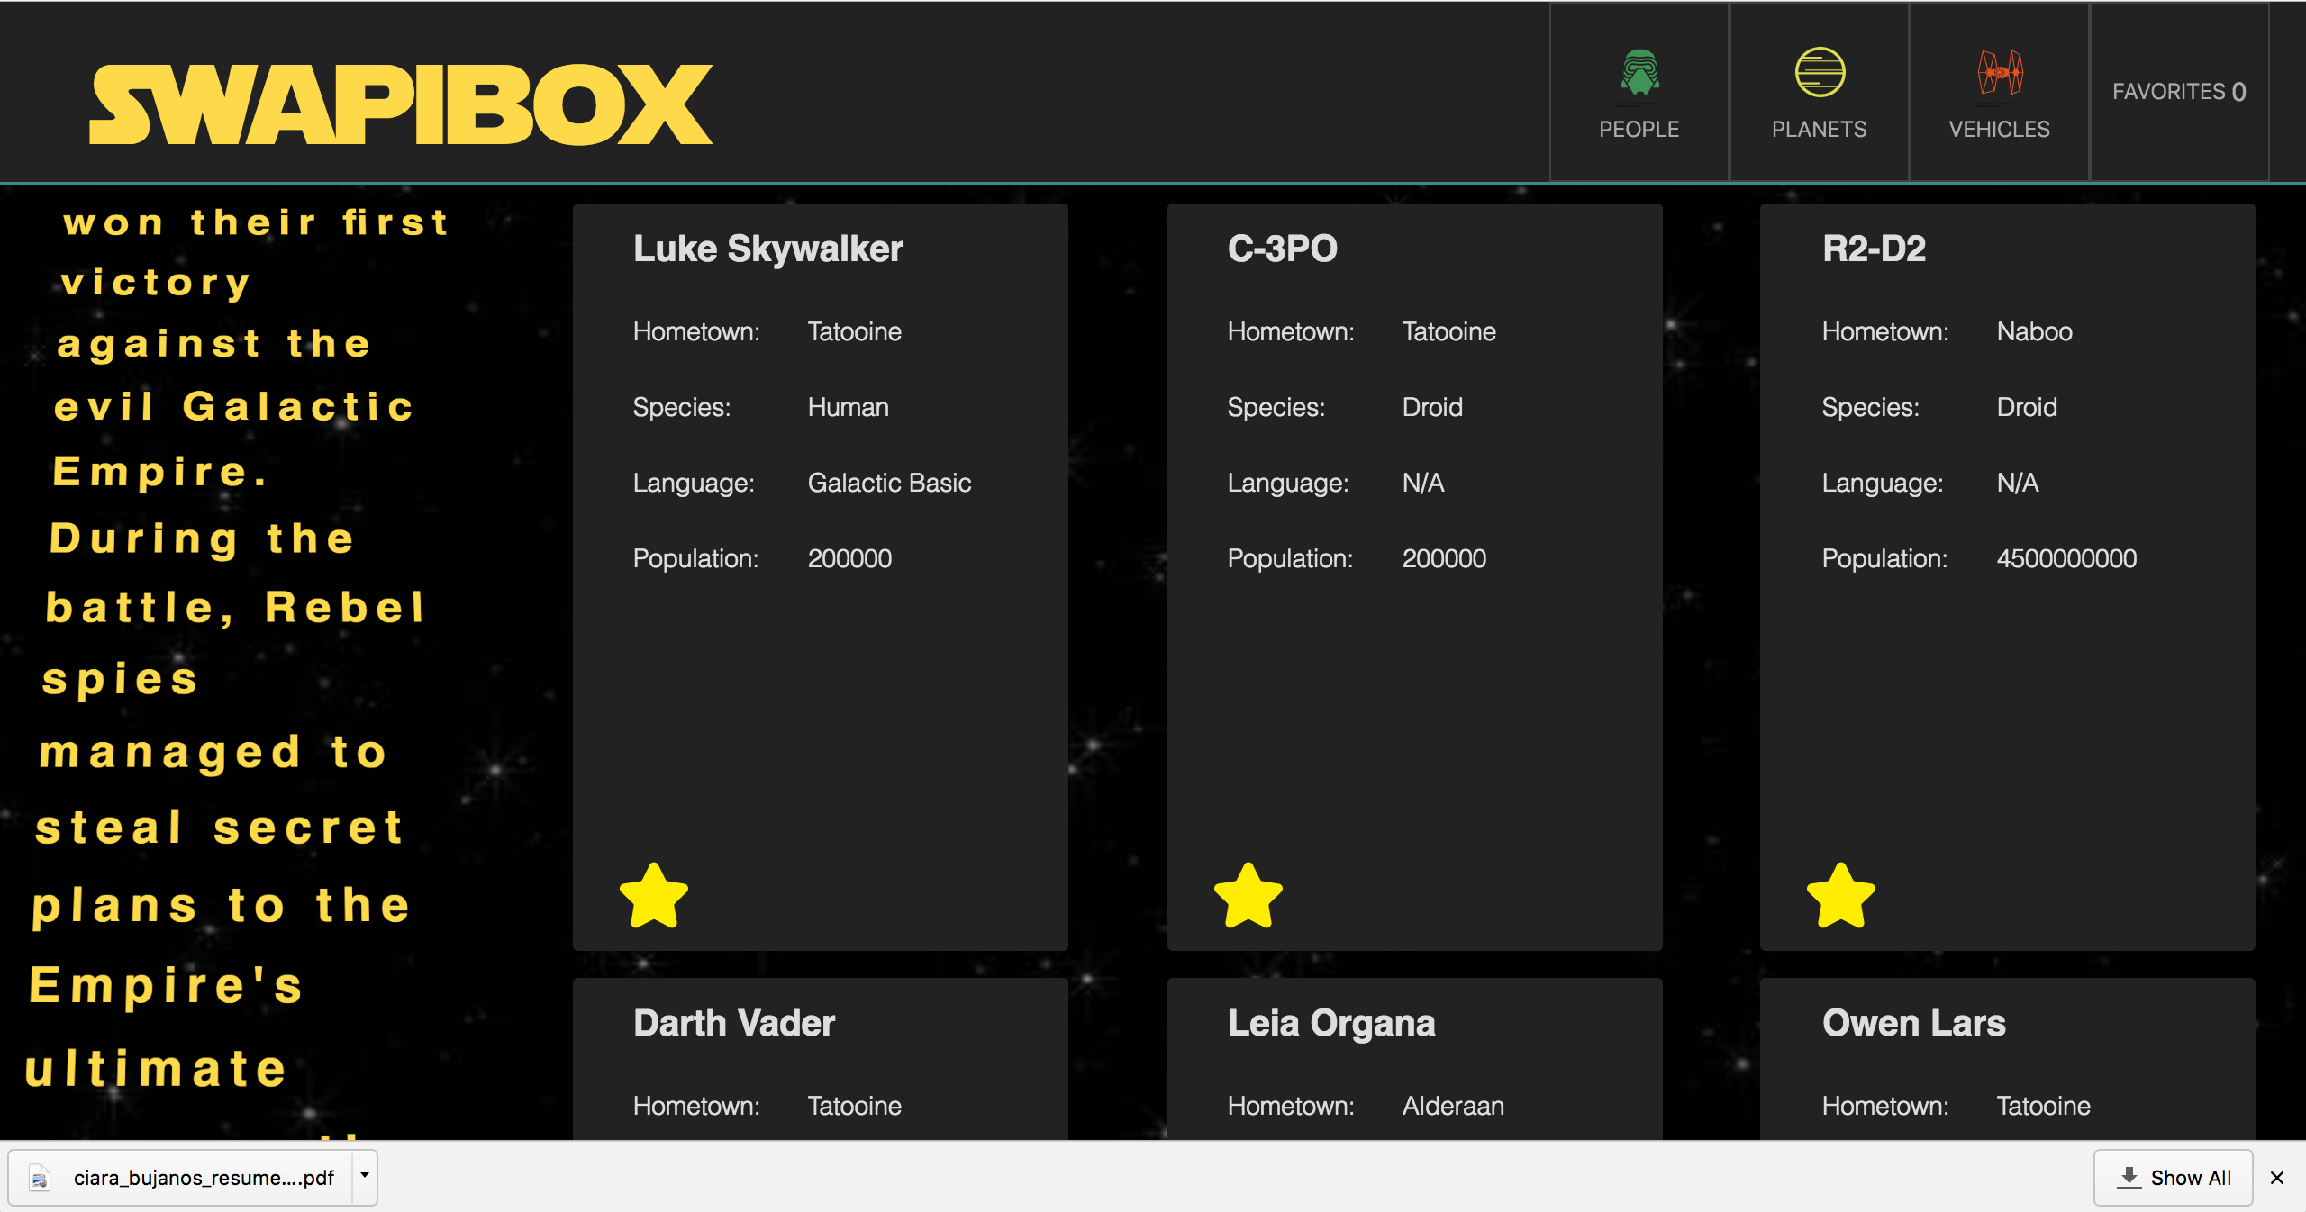Open the Favorites view

coord(2179,91)
